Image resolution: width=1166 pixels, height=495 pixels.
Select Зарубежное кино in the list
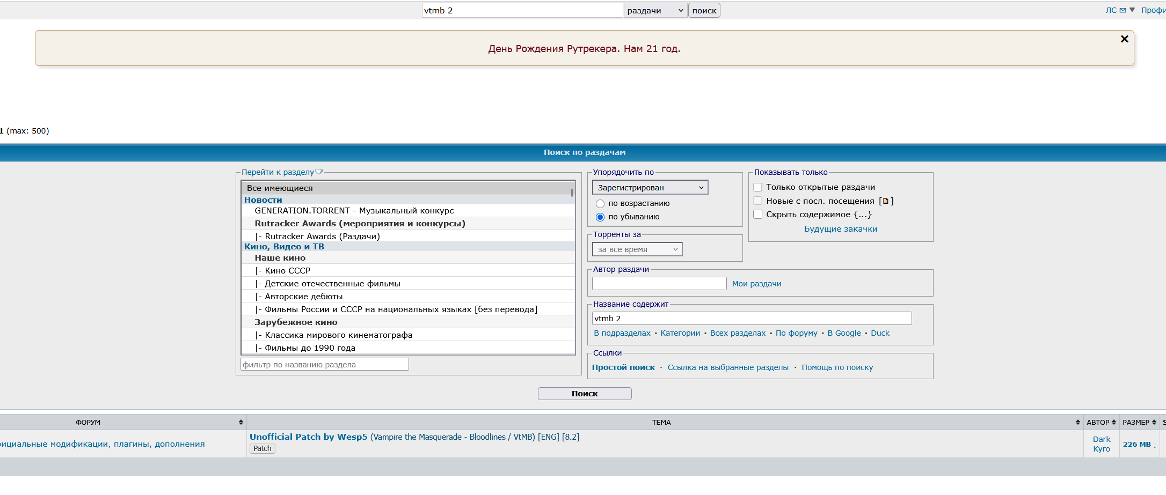(408, 322)
